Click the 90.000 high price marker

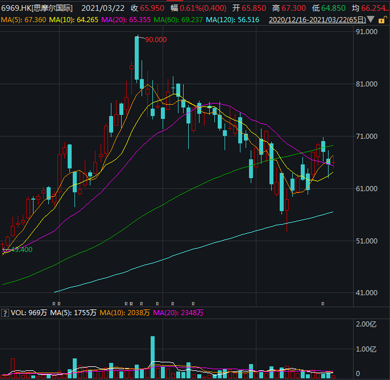pyautogui.click(x=156, y=40)
